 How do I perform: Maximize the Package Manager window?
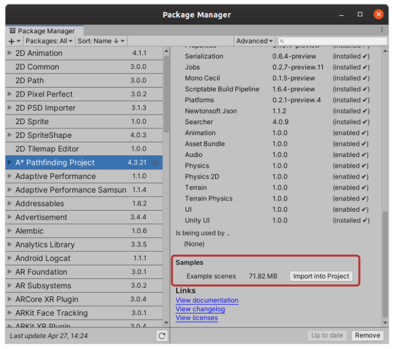point(360,14)
